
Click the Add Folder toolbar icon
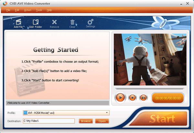36,24
